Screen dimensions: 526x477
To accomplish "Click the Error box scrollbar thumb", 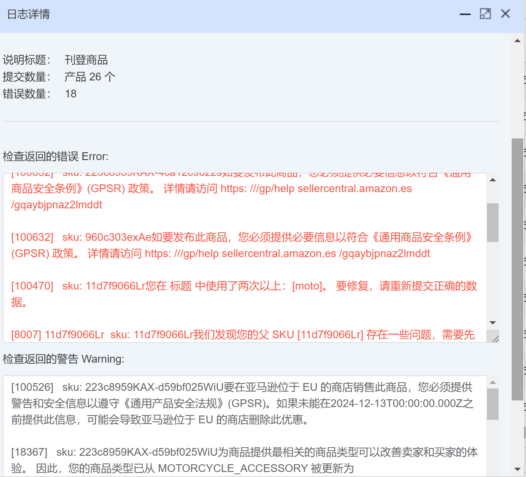I will click(x=492, y=222).
